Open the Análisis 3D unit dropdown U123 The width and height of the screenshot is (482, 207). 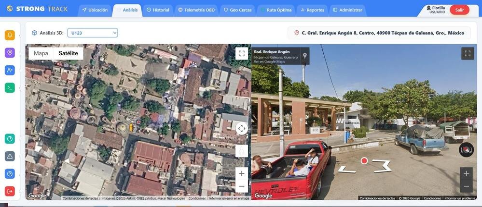[93, 33]
